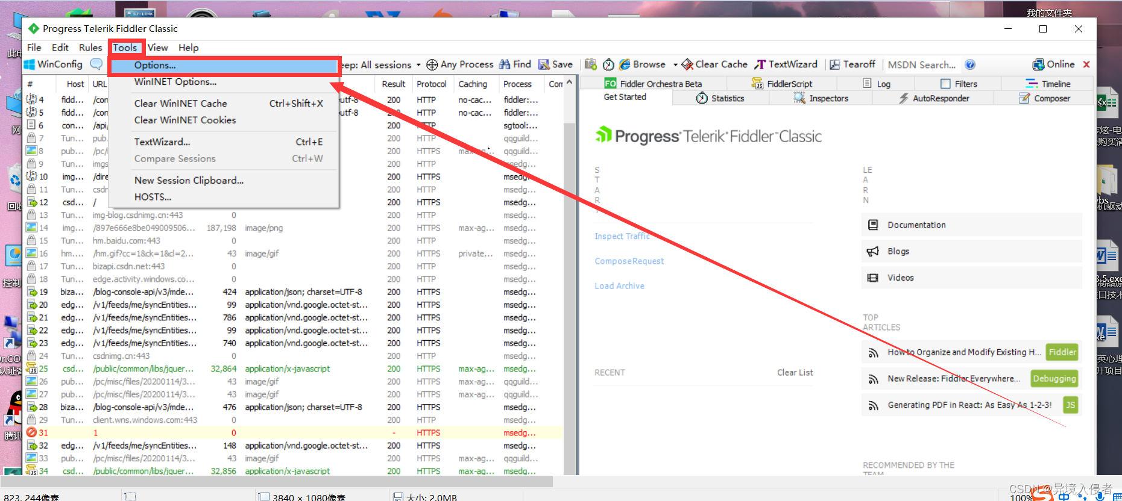The height and width of the screenshot is (501, 1122).
Task: Open the Log tab
Action: (x=877, y=84)
